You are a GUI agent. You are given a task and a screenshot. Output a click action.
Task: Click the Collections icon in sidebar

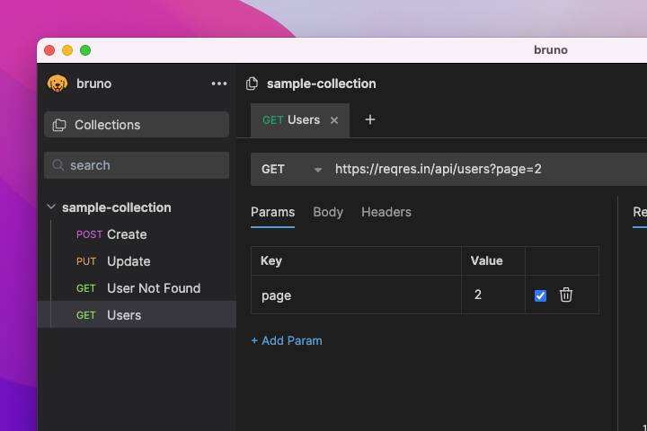pos(59,125)
